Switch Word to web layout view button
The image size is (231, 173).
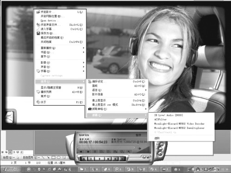click(x=6, y=152)
